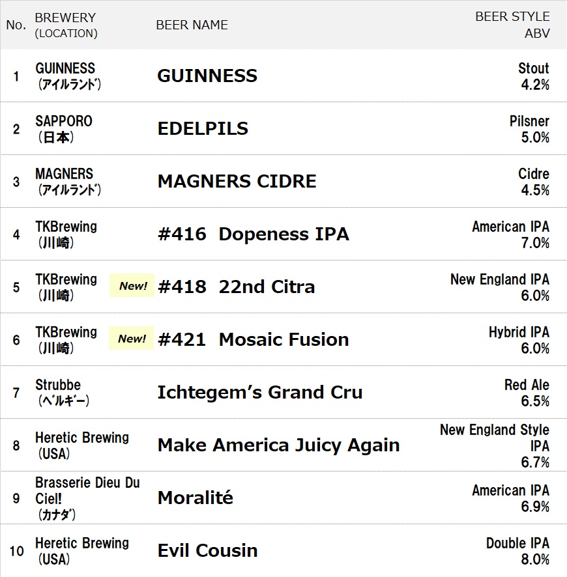
Task: Click the Double IPA 8.0% style text
Action: point(517,551)
